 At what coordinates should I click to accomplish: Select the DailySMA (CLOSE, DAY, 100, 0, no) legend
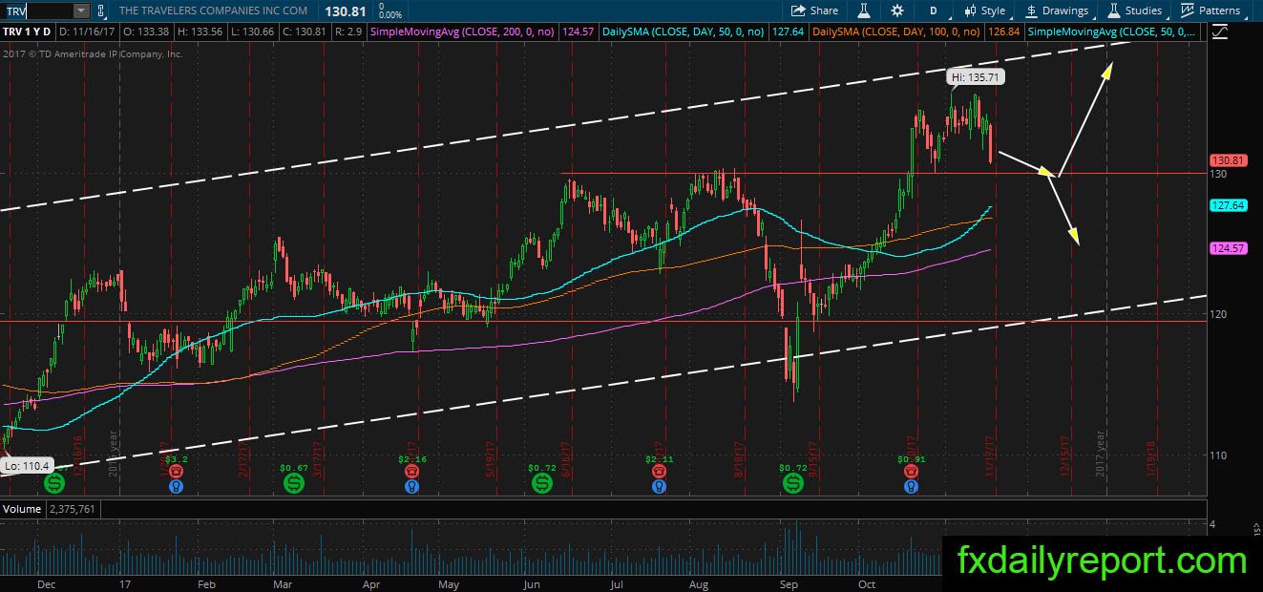coord(897,32)
